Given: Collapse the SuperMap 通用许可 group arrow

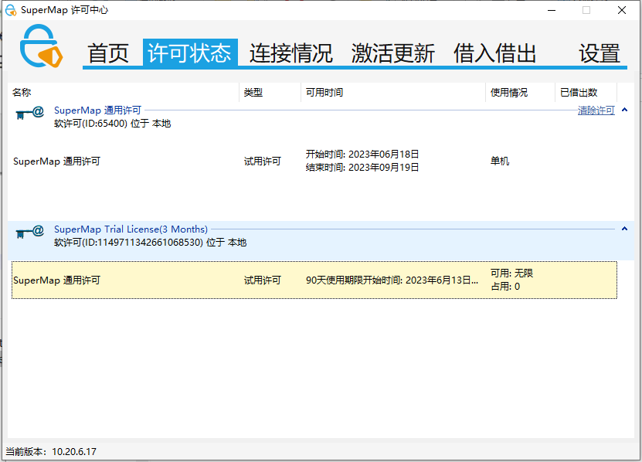Looking at the screenshot, I should pos(624,110).
